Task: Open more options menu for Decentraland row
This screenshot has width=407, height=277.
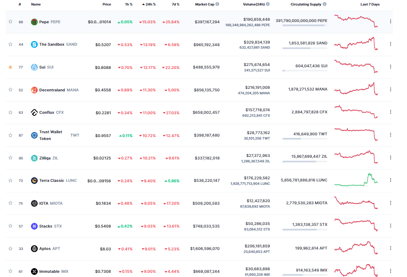Action: [390, 90]
